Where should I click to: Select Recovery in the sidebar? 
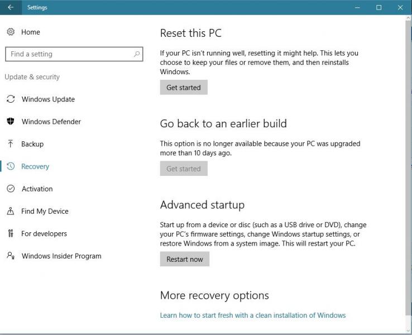point(35,166)
